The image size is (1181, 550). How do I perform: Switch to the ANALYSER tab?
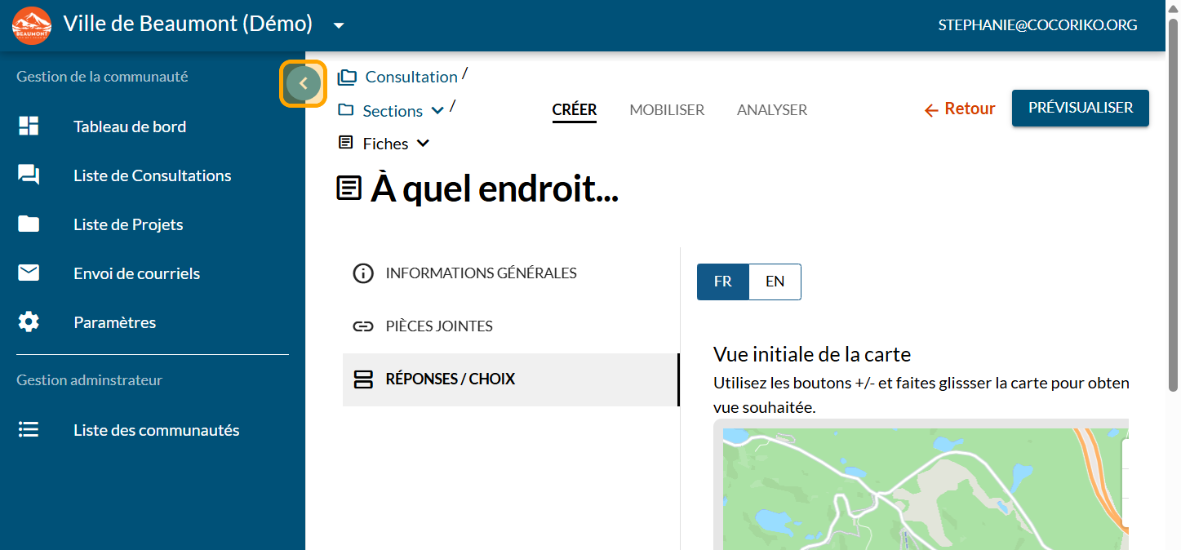[771, 110]
